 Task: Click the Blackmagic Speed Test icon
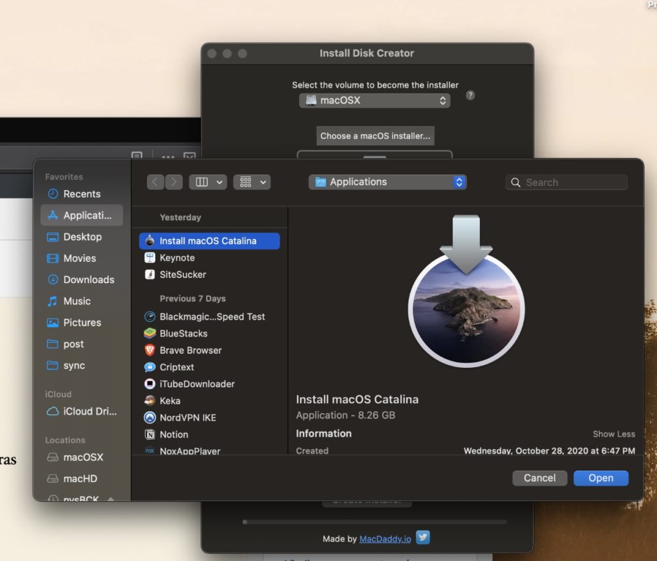[149, 316]
